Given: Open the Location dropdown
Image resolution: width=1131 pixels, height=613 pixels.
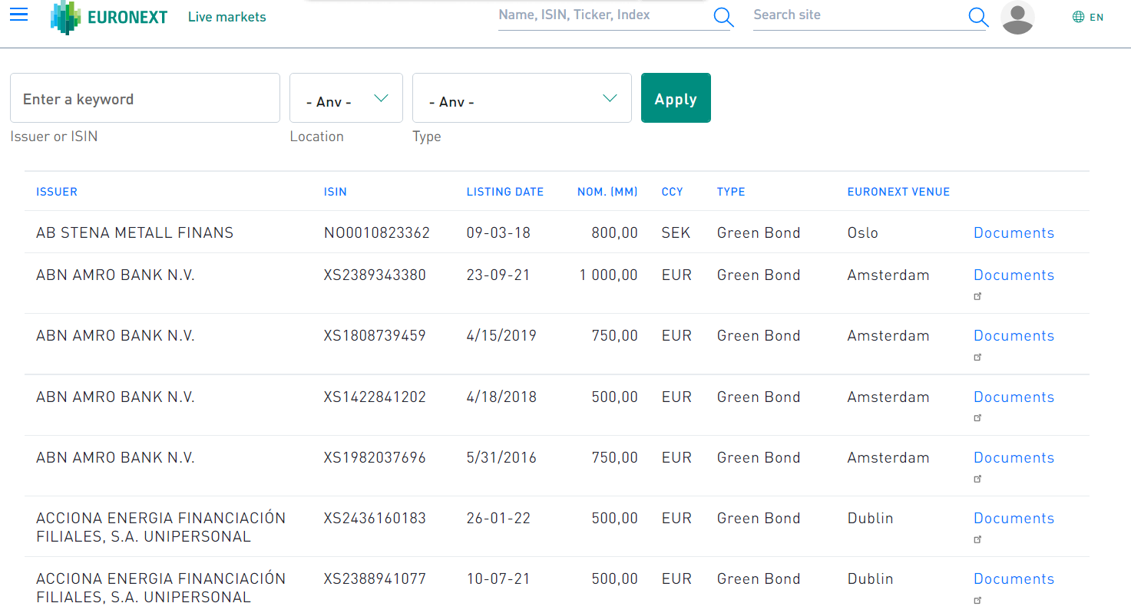Looking at the screenshot, I should tap(346, 97).
